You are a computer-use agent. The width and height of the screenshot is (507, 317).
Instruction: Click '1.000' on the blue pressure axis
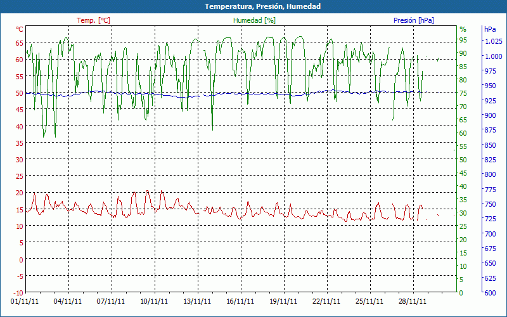click(x=494, y=56)
